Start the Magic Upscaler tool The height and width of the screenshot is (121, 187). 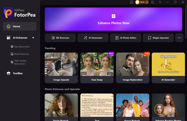pyautogui.click(x=158, y=38)
